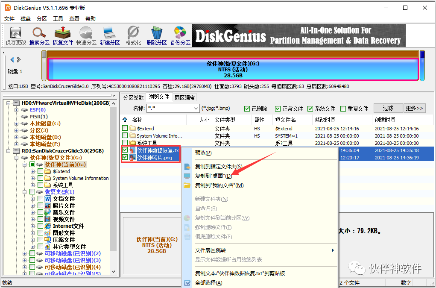Collapse the 恢复类型(1) tree node

click(24, 192)
